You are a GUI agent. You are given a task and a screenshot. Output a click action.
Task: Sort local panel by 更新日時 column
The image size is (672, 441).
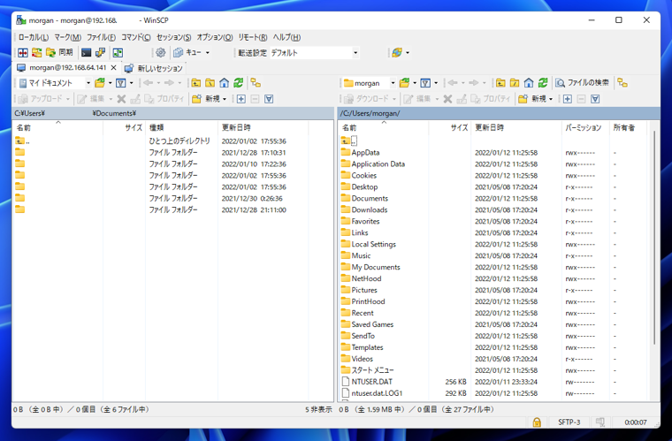pos(263,127)
